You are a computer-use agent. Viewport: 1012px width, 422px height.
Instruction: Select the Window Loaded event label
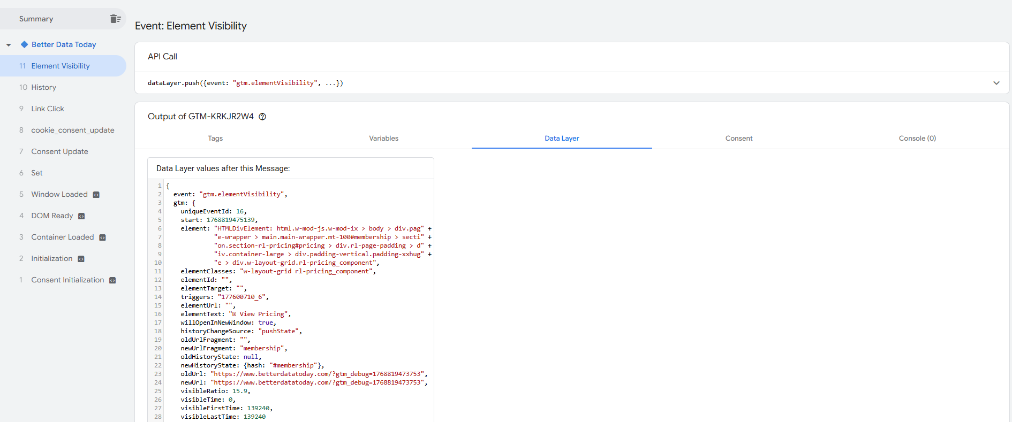pyautogui.click(x=59, y=194)
